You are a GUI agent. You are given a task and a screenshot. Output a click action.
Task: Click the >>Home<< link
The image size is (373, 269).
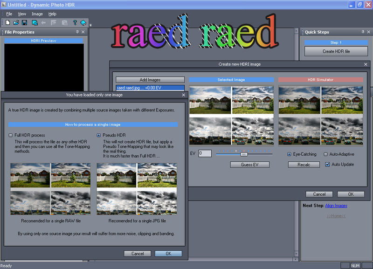click(336, 216)
